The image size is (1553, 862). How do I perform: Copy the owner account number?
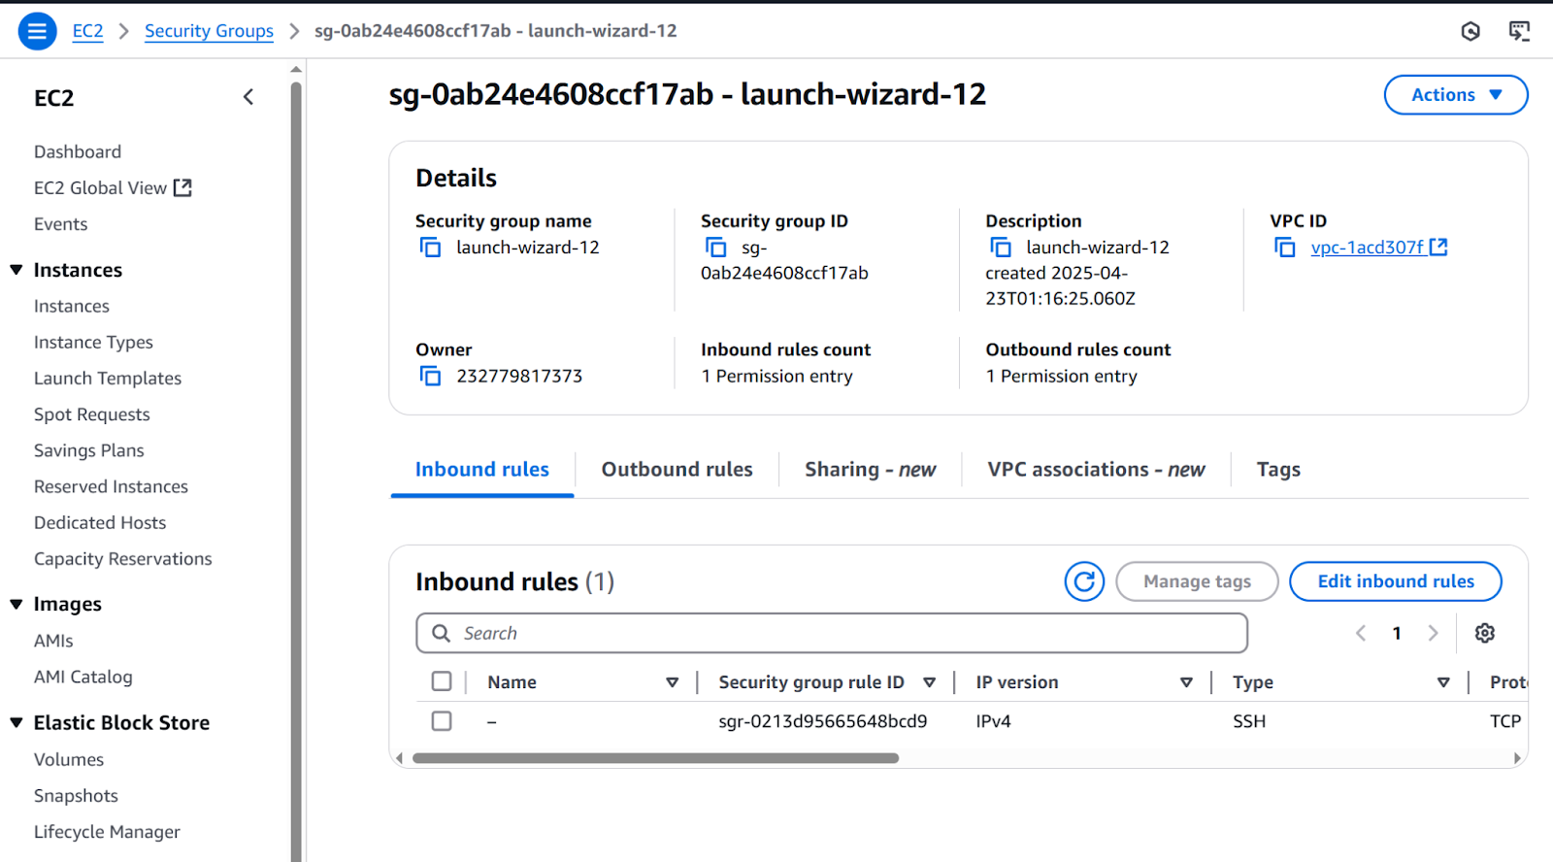click(x=430, y=376)
